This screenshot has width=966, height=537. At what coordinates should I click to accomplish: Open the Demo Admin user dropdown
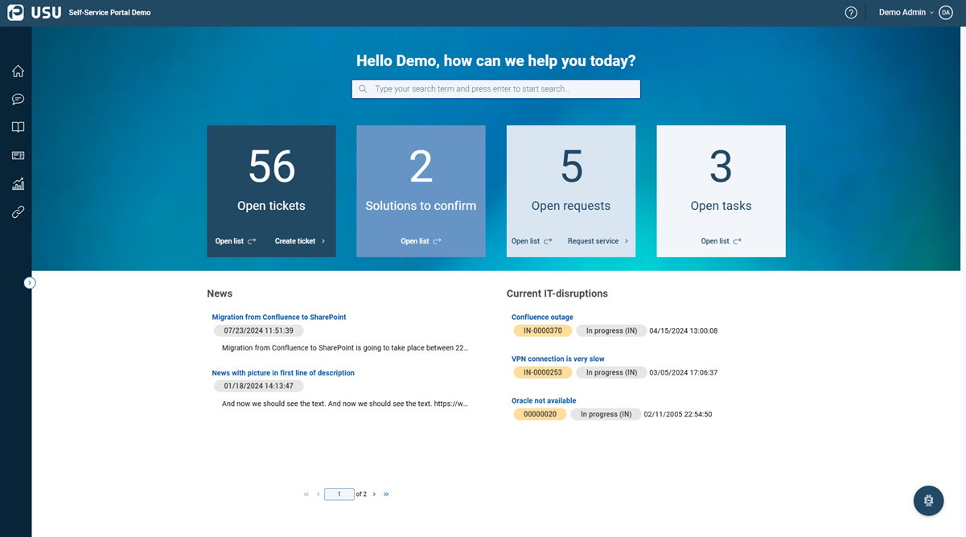coord(906,13)
